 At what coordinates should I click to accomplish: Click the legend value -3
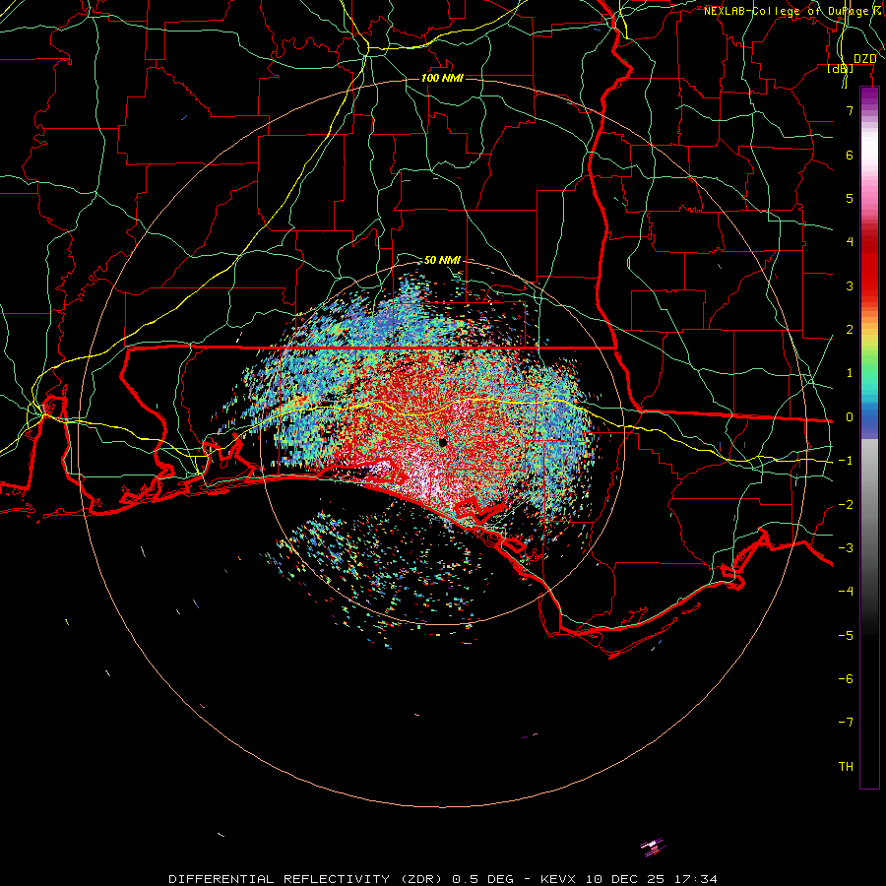pos(846,548)
